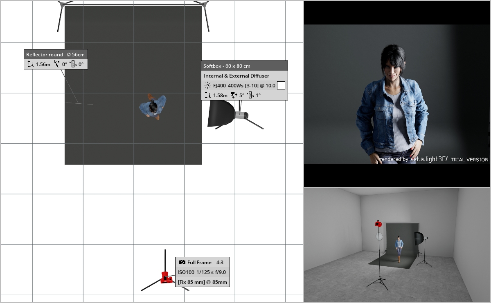The height and width of the screenshot is (303, 491).
Task: Click the 3D studio room overview
Action: [397, 245]
